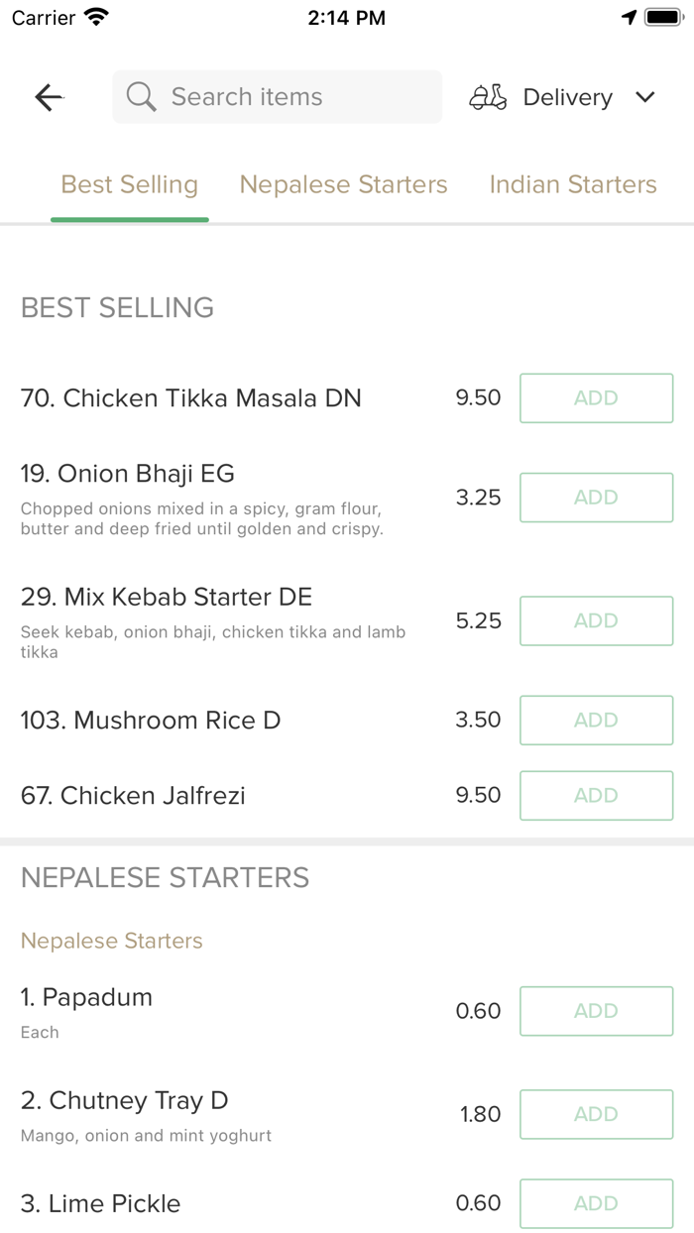694x1233 pixels.
Task: Focus the Search items field
Action: click(278, 97)
